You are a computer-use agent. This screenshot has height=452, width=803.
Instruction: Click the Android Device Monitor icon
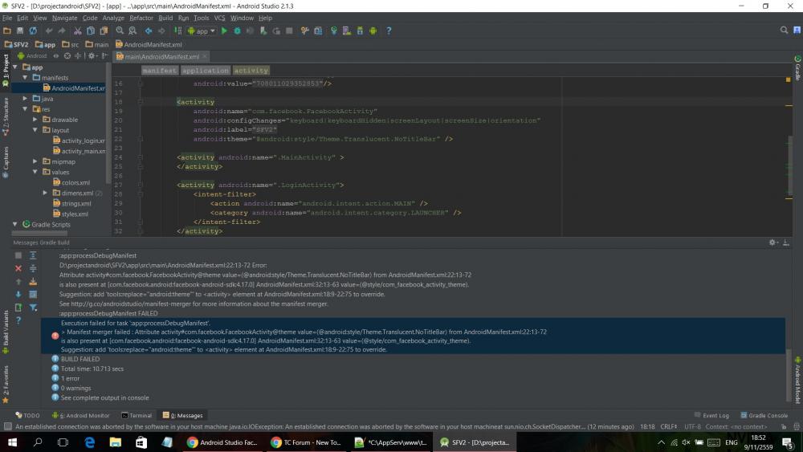click(x=373, y=31)
